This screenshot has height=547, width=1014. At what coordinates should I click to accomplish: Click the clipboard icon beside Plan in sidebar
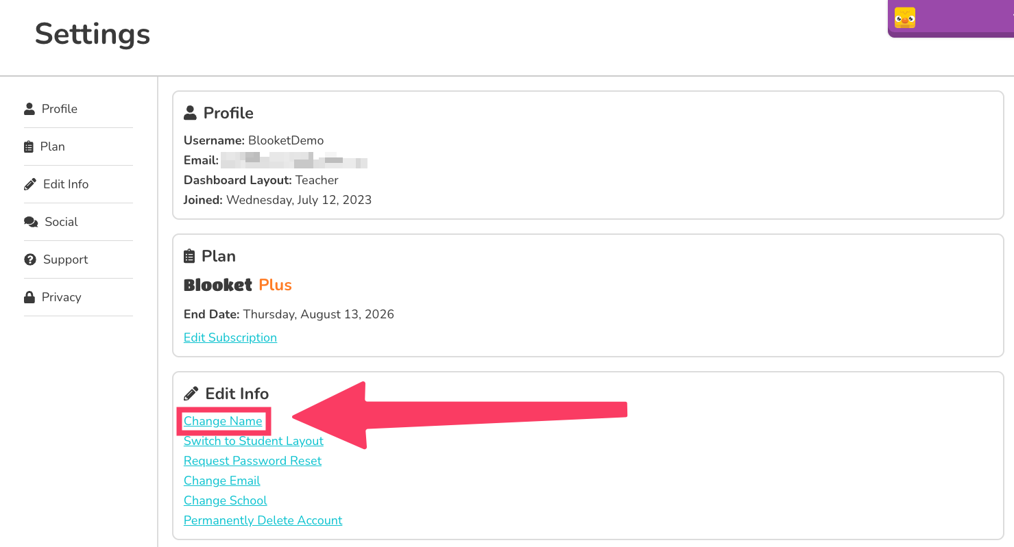(x=28, y=147)
